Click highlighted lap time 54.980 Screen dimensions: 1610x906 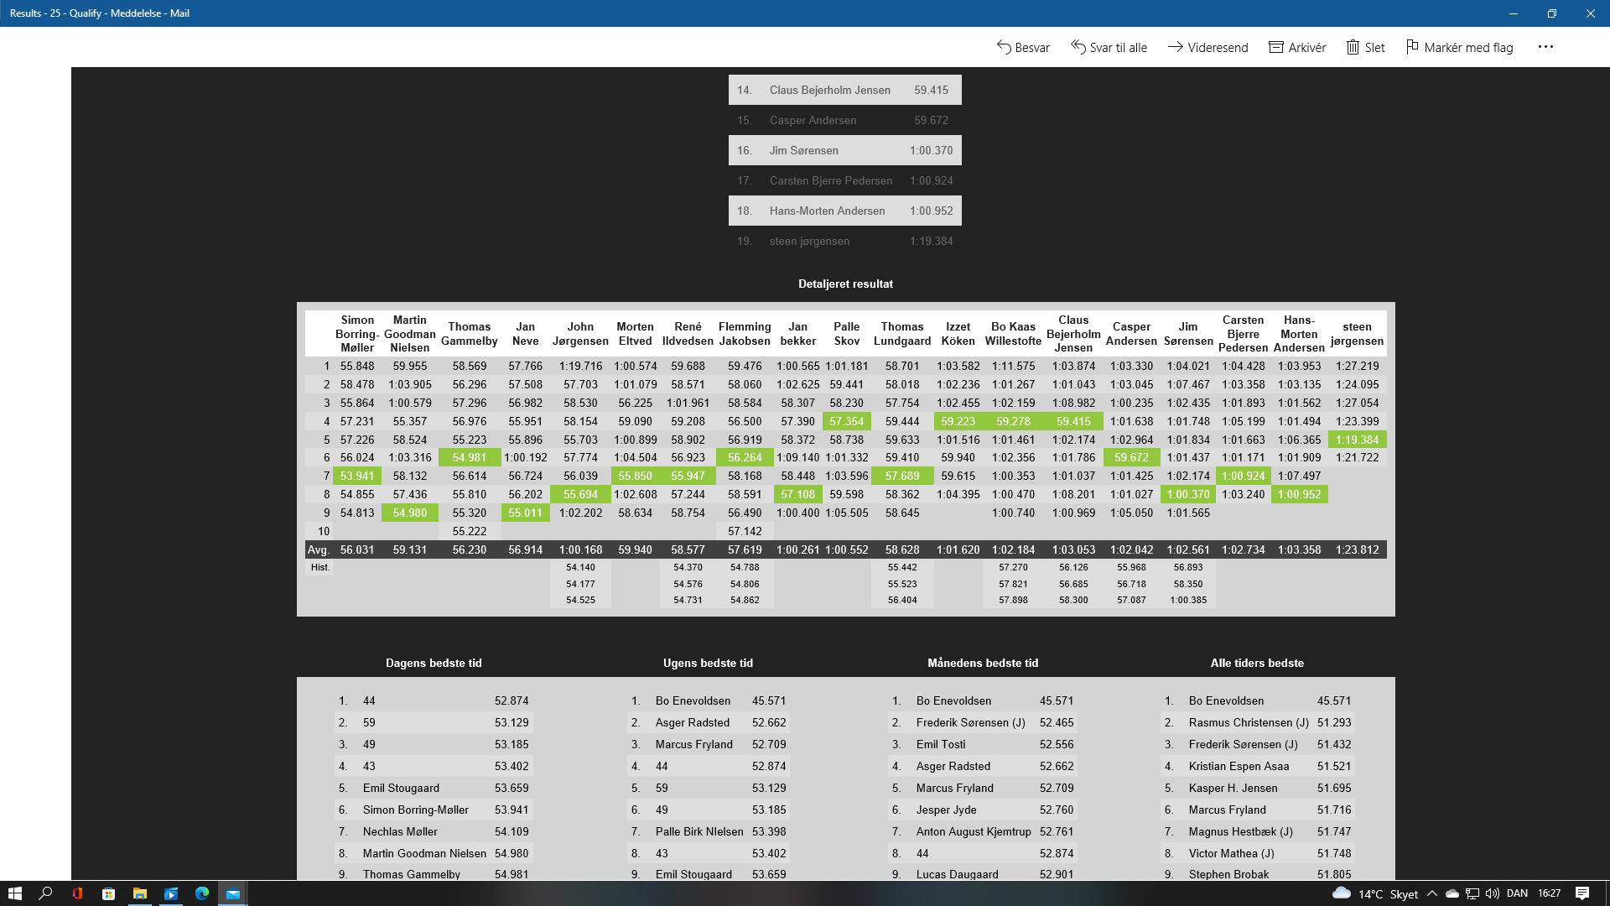pyautogui.click(x=410, y=513)
